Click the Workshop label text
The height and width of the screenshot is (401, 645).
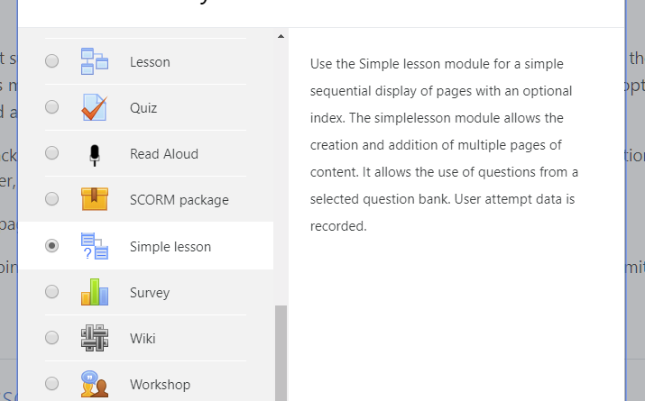160,385
